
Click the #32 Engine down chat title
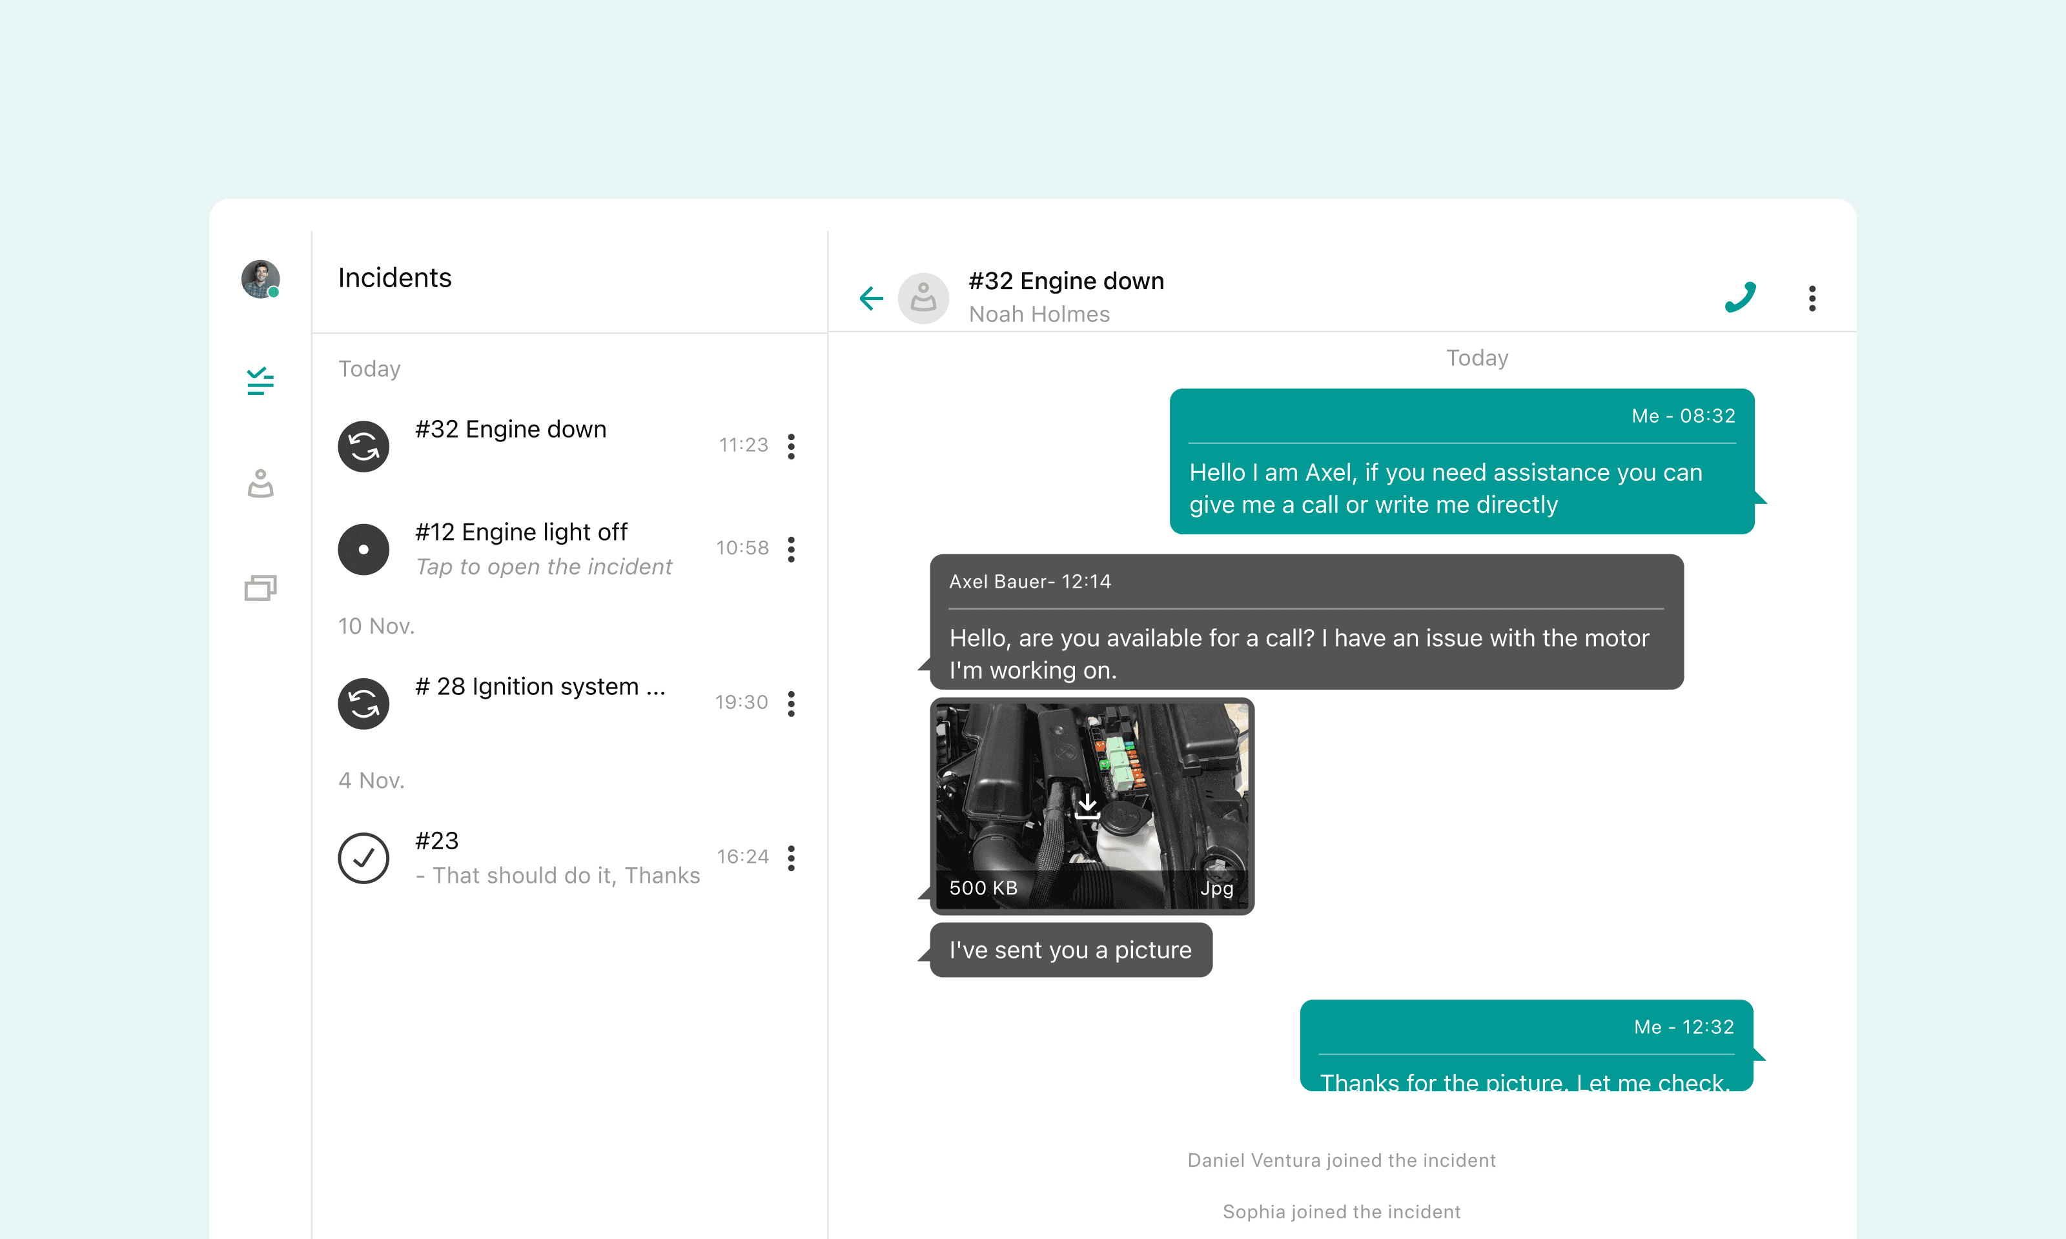pos(1065,281)
